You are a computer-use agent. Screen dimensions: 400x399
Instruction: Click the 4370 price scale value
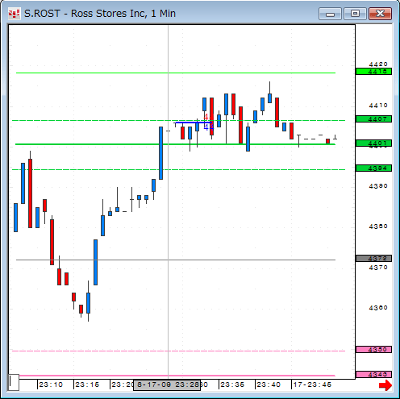click(x=378, y=268)
